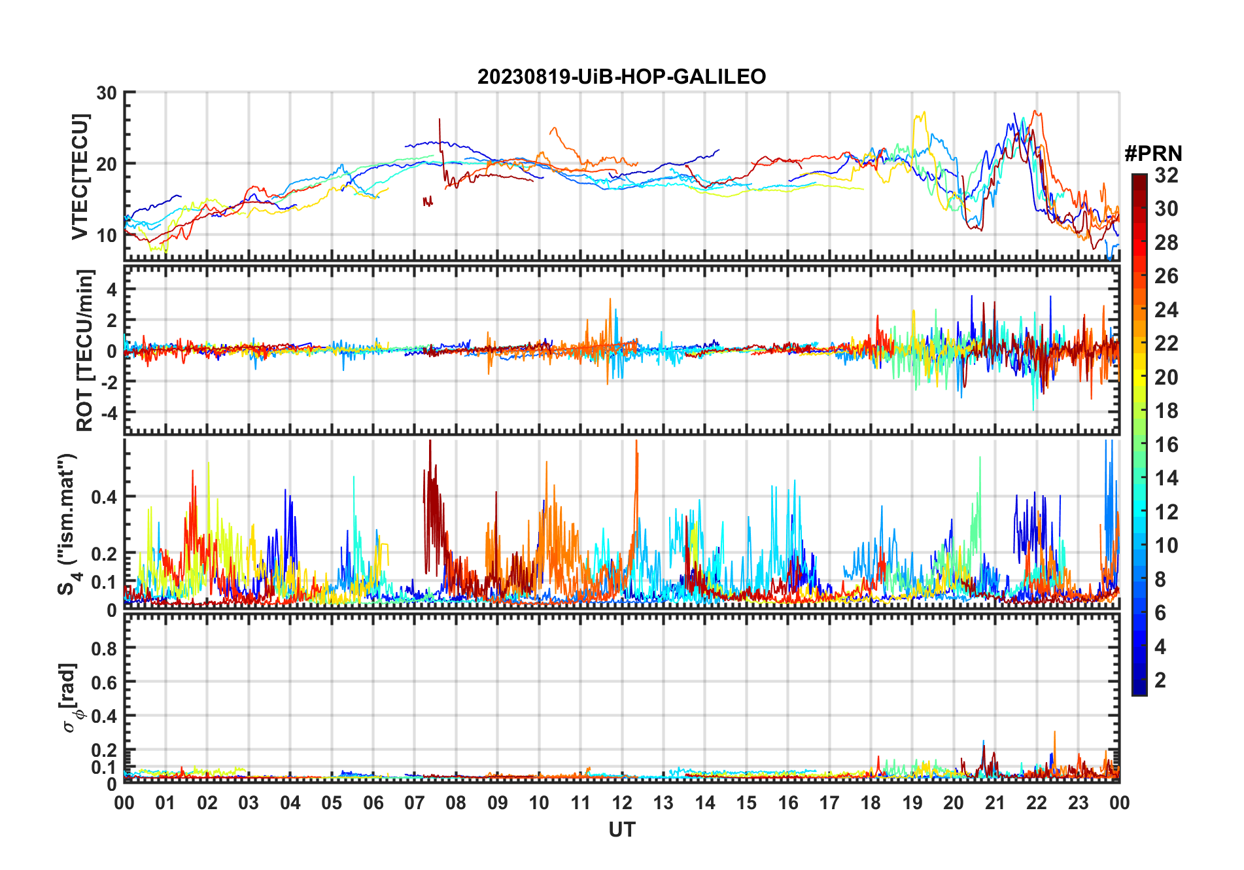The width and height of the screenshot is (1244, 870).
Task: Click UT axis tick label 09
Action: pyautogui.click(x=498, y=803)
